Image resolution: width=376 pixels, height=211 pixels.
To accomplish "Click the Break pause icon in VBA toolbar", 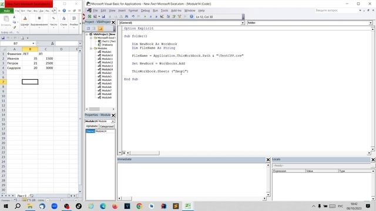I will (150, 16).
